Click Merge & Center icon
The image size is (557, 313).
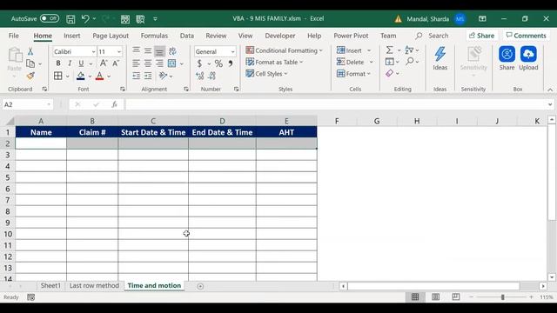172,63
